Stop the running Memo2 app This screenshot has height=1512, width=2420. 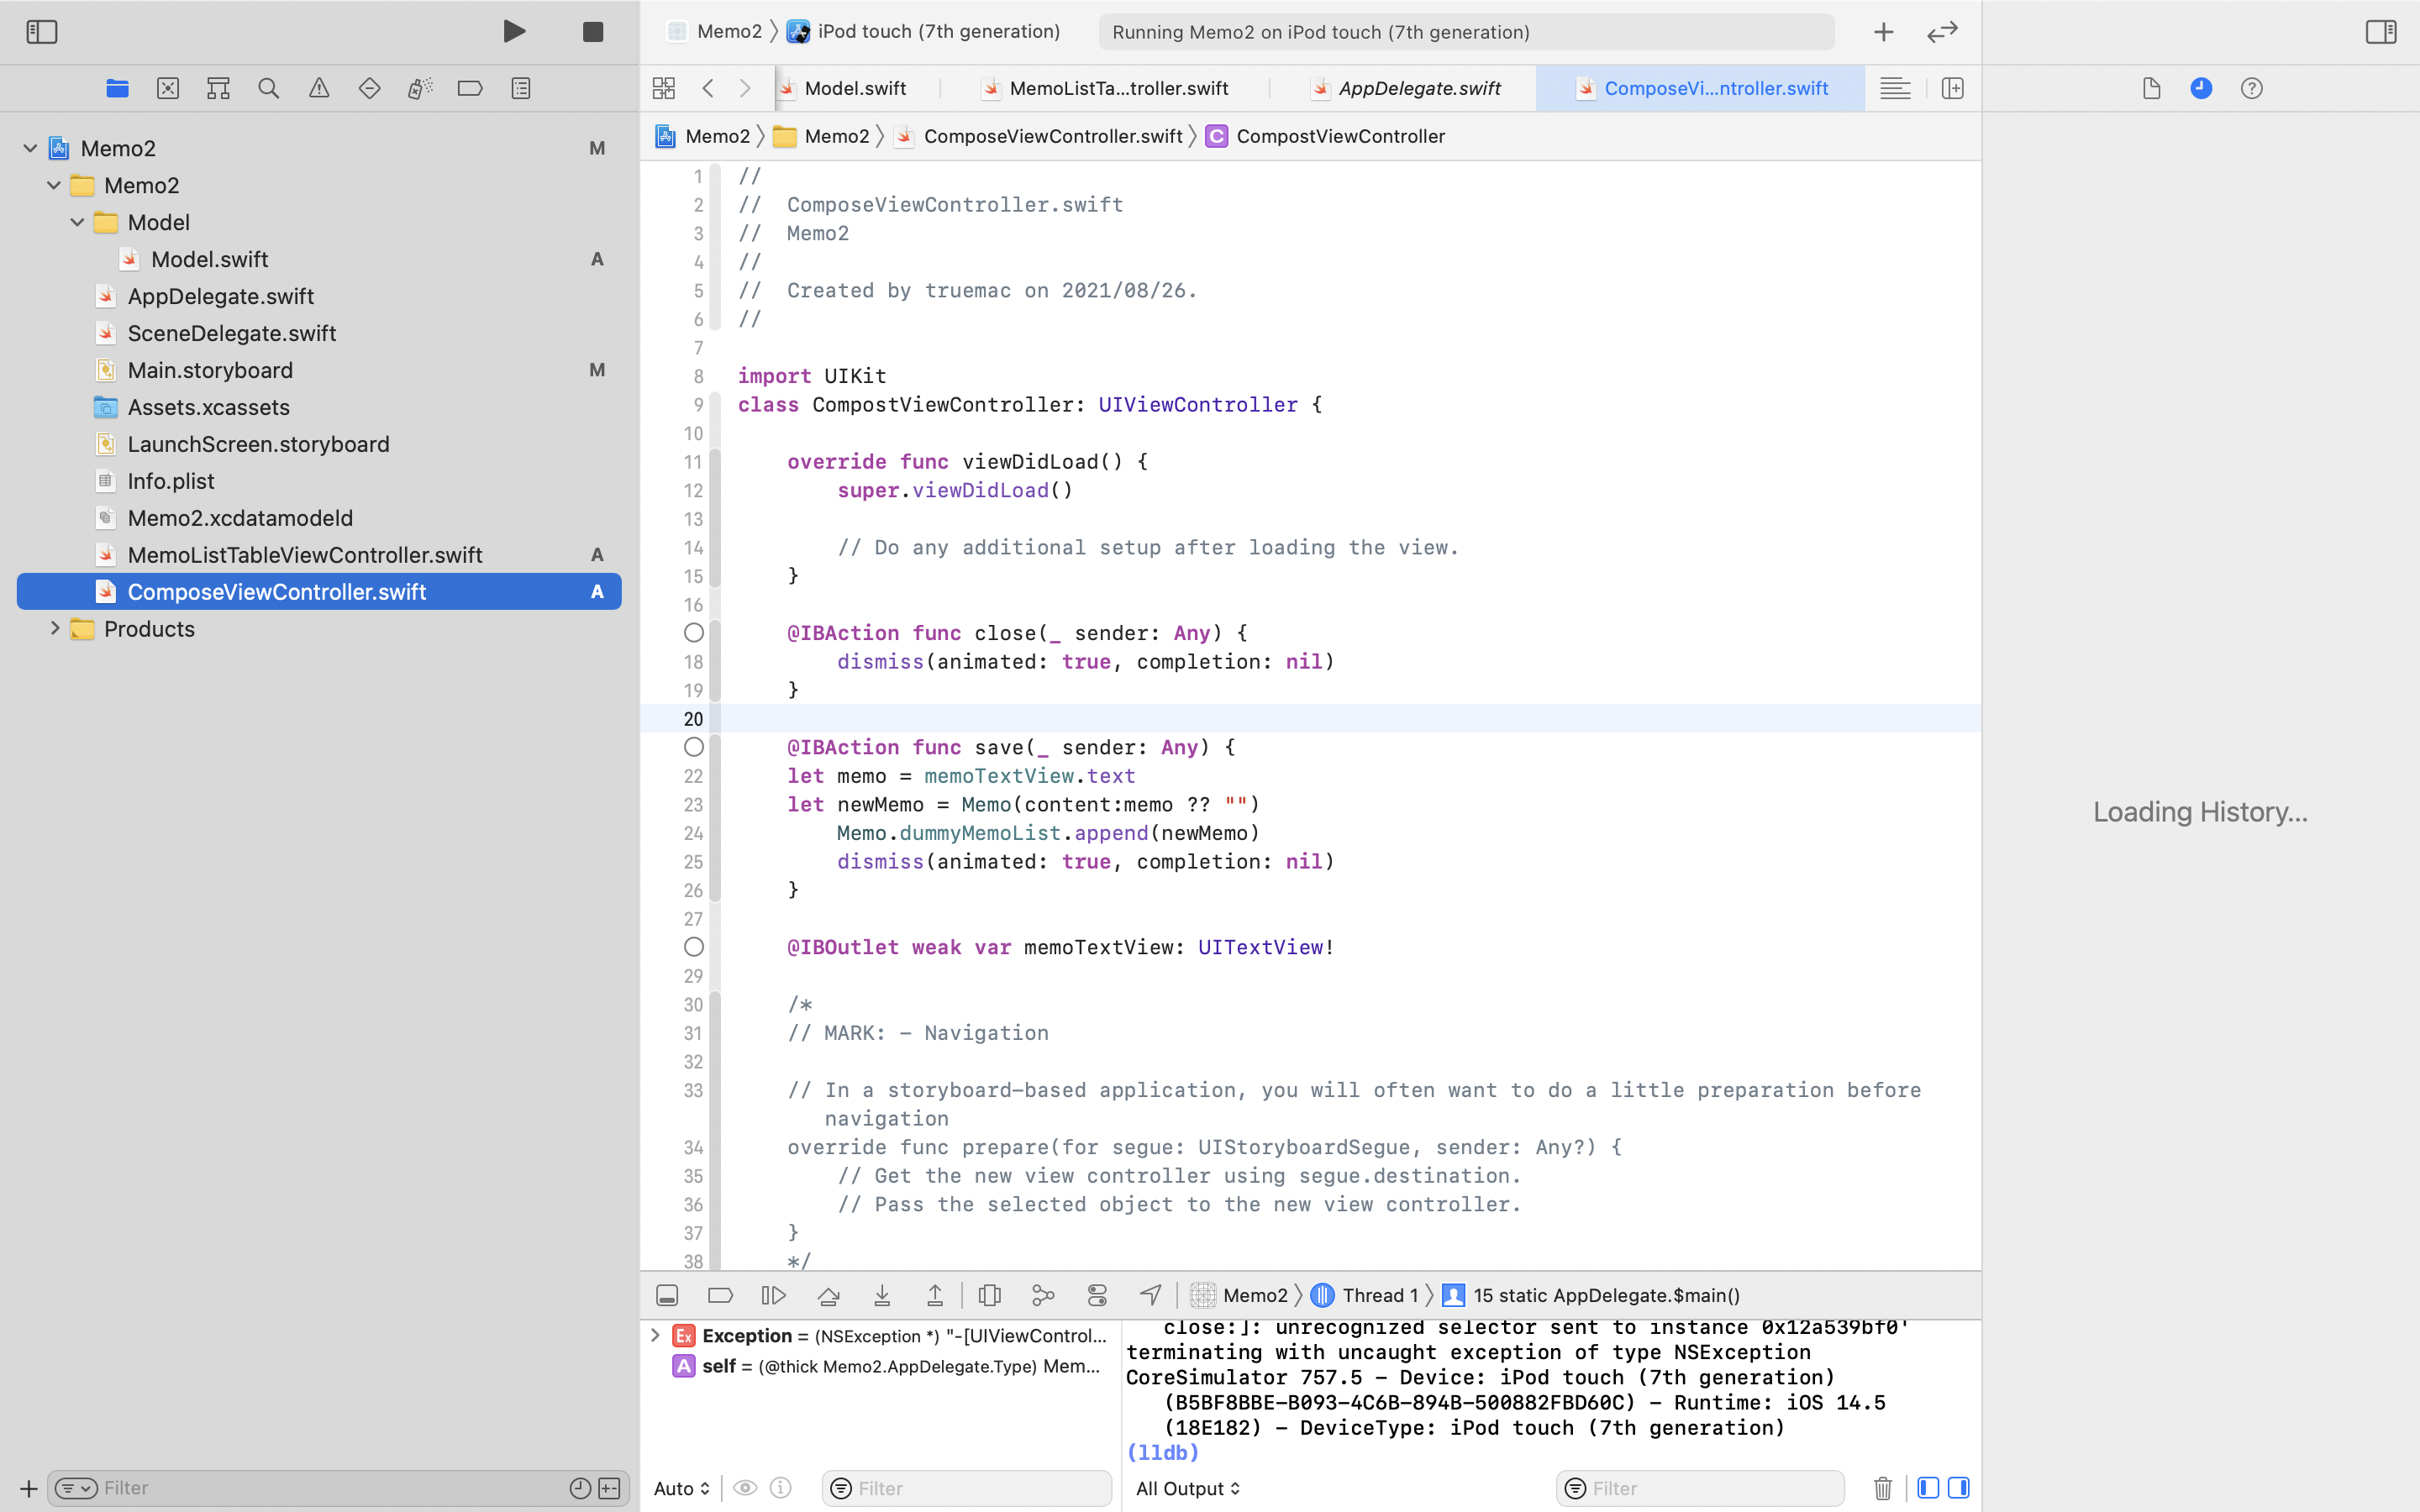pyautogui.click(x=592, y=32)
